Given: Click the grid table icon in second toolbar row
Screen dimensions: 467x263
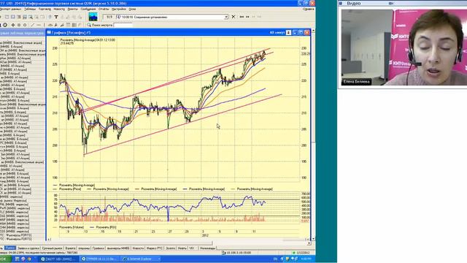Looking at the screenshot, I should click(x=74, y=25).
